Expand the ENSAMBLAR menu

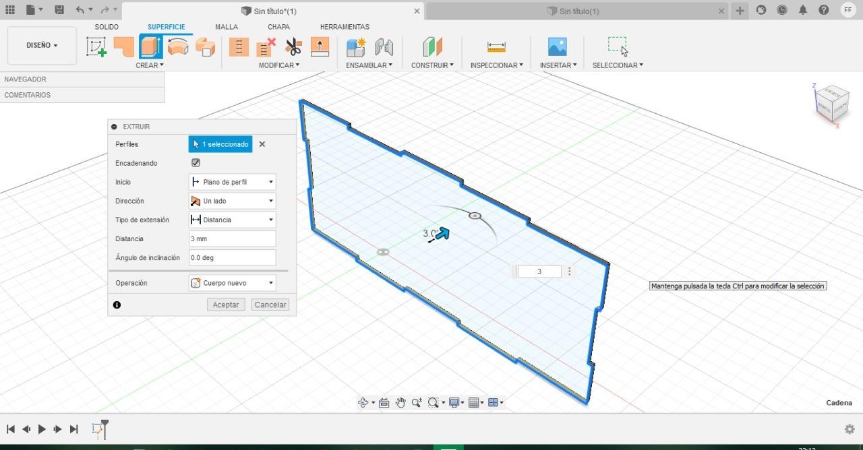[369, 65]
